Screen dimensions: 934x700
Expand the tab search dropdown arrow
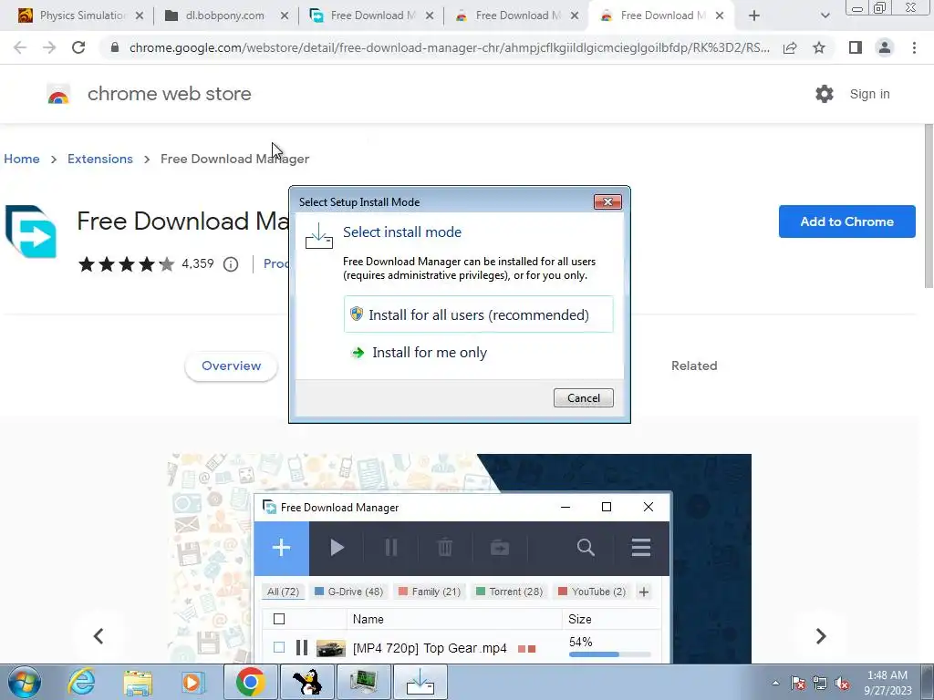coord(825,16)
